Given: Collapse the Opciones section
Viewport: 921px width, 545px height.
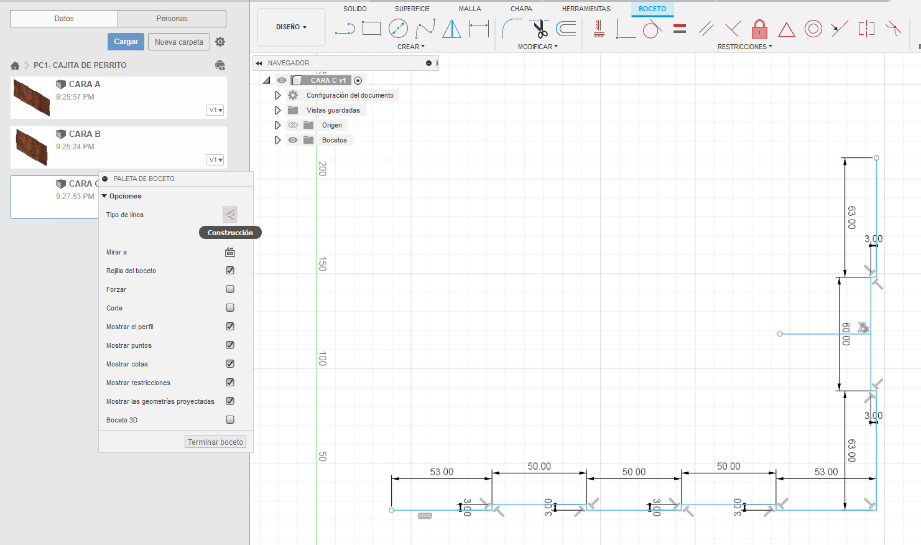Looking at the screenshot, I should 104,196.
